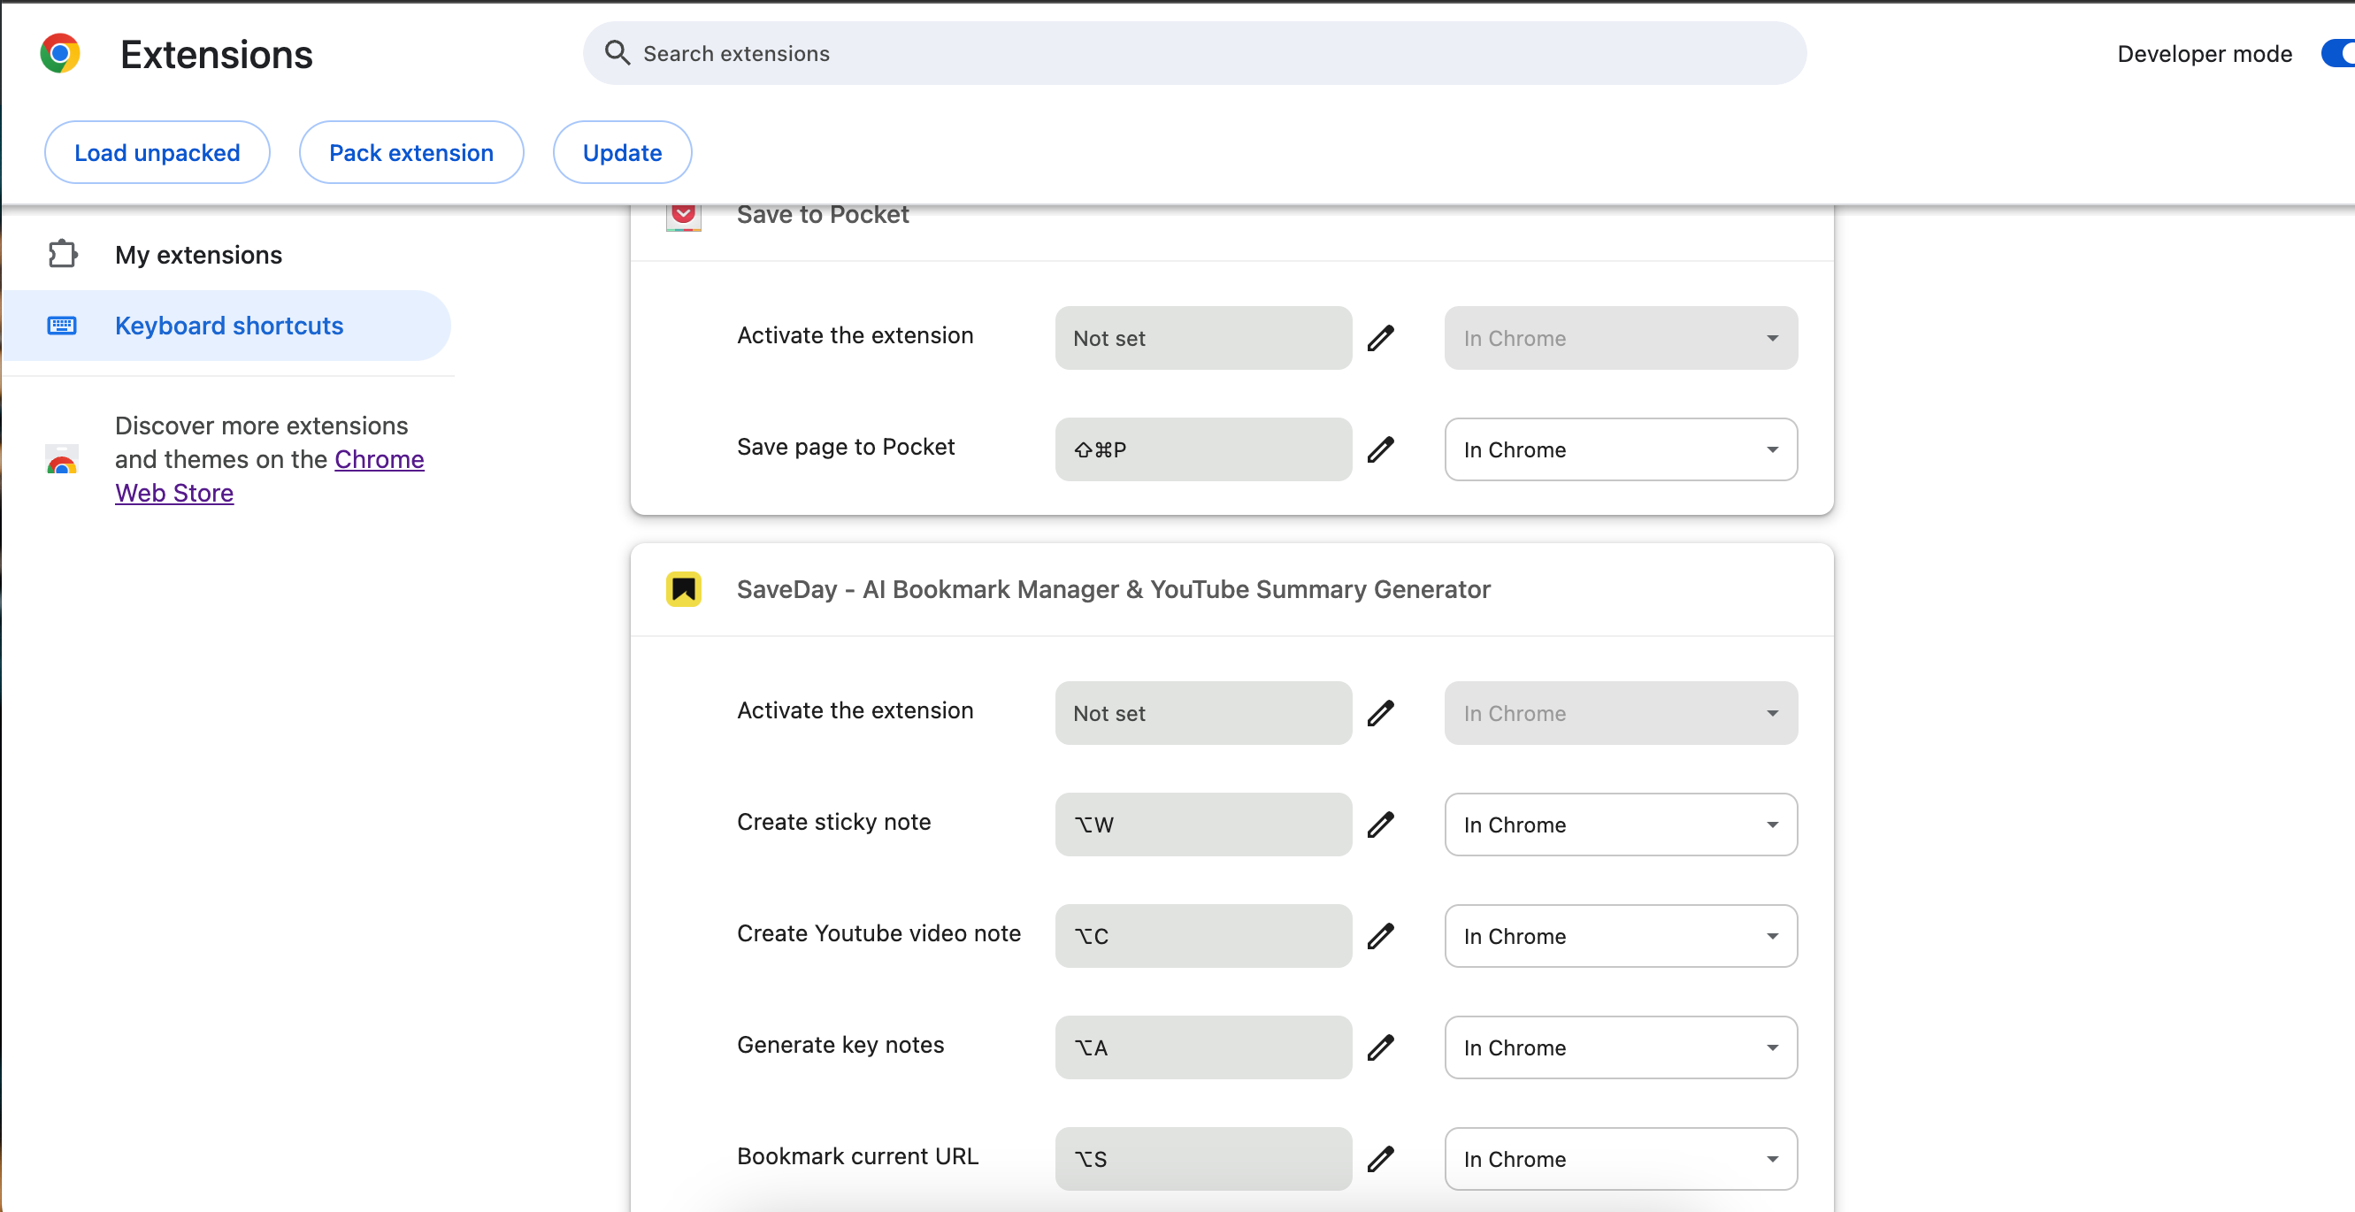Viewport: 2355px width, 1212px height.
Task: Edit 'Create Youtube video note' shortcut pencil
Action: click(1380, 936)
